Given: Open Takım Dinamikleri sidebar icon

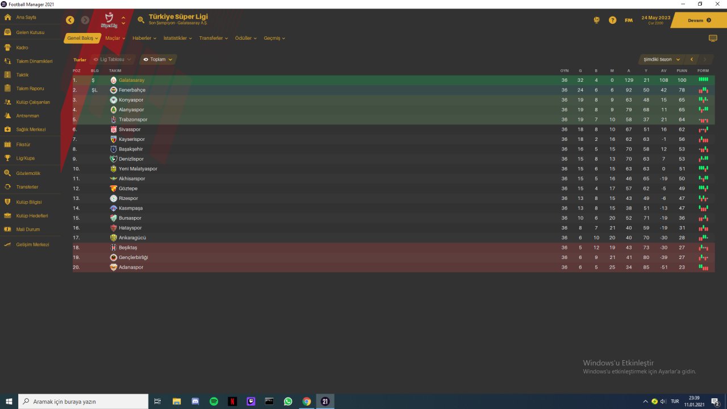Looking at the screenshot, I should 7,61.
